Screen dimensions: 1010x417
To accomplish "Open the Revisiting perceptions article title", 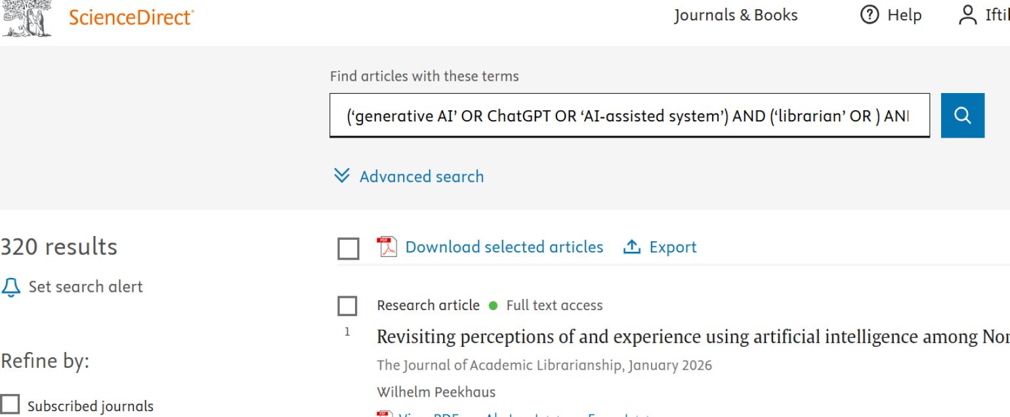I will (x=693, y=337).
